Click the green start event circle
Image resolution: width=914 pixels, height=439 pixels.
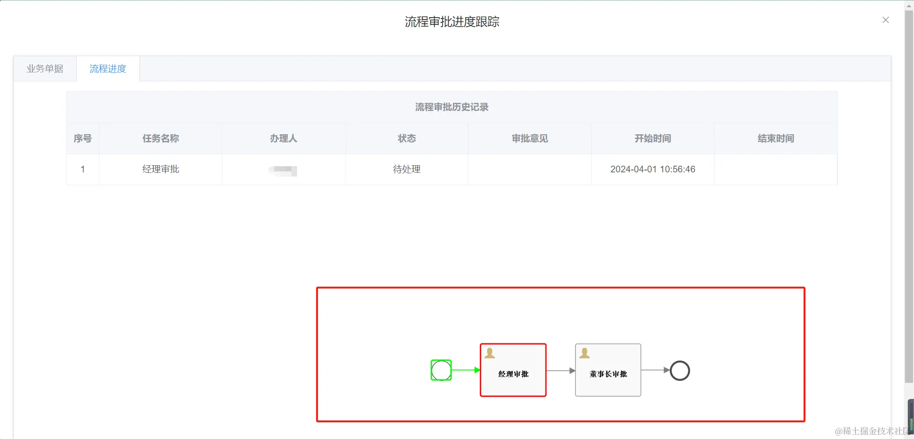[441, 370]
